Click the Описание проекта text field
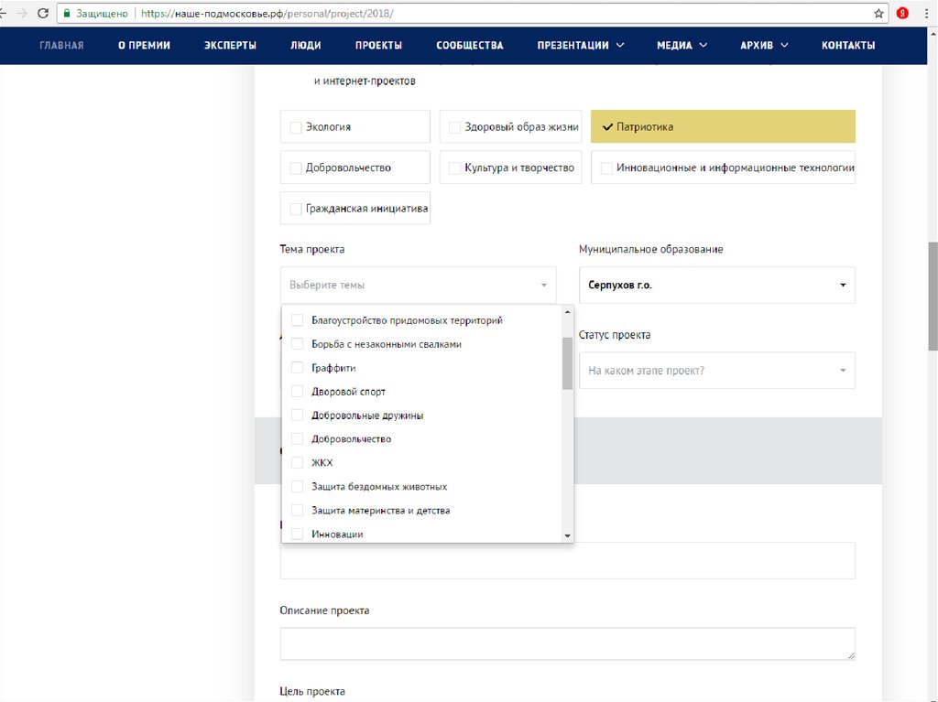The height and width of the screenshot is (702, 938). (x=567, y=643)
